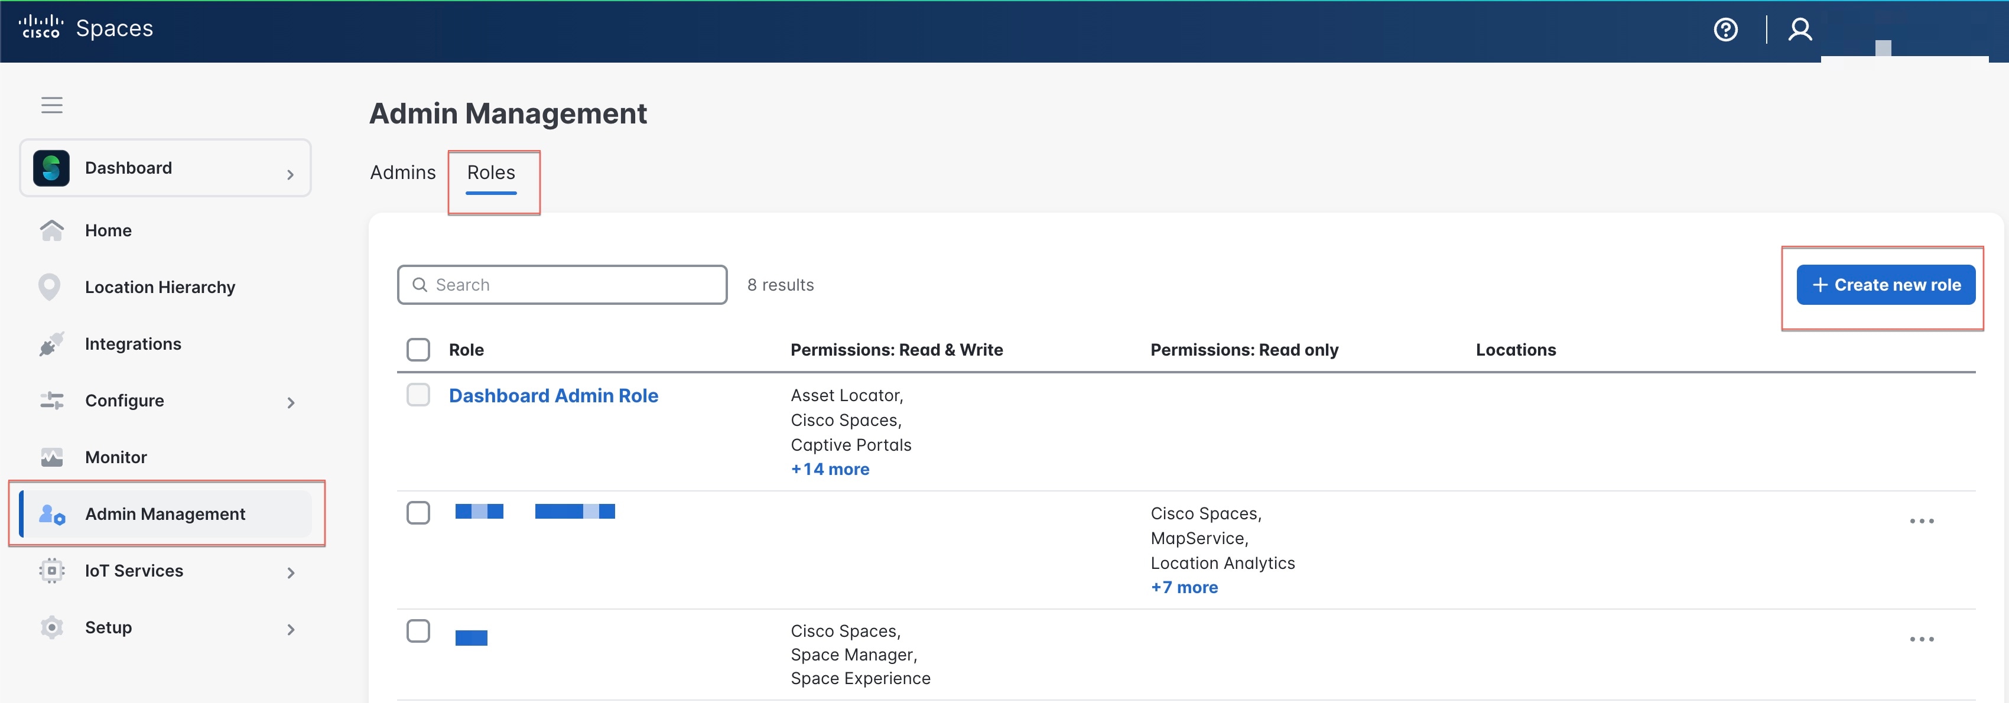Check the third role row checkbox
Viewport: 2009px width, 703px height.
[x=418, y=630]
